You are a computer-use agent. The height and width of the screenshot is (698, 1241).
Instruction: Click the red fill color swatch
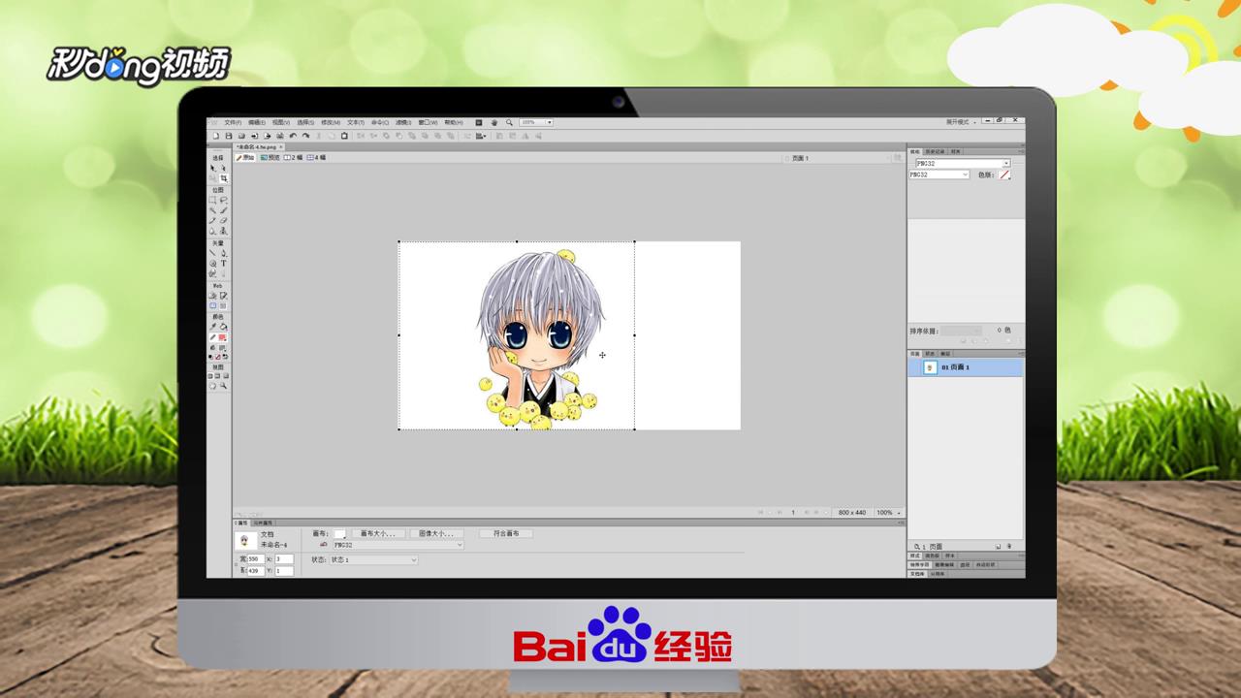point(223,337)
